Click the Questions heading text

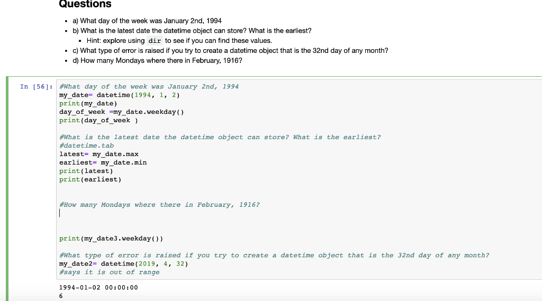pyautogui.click(x=85, y=4)
